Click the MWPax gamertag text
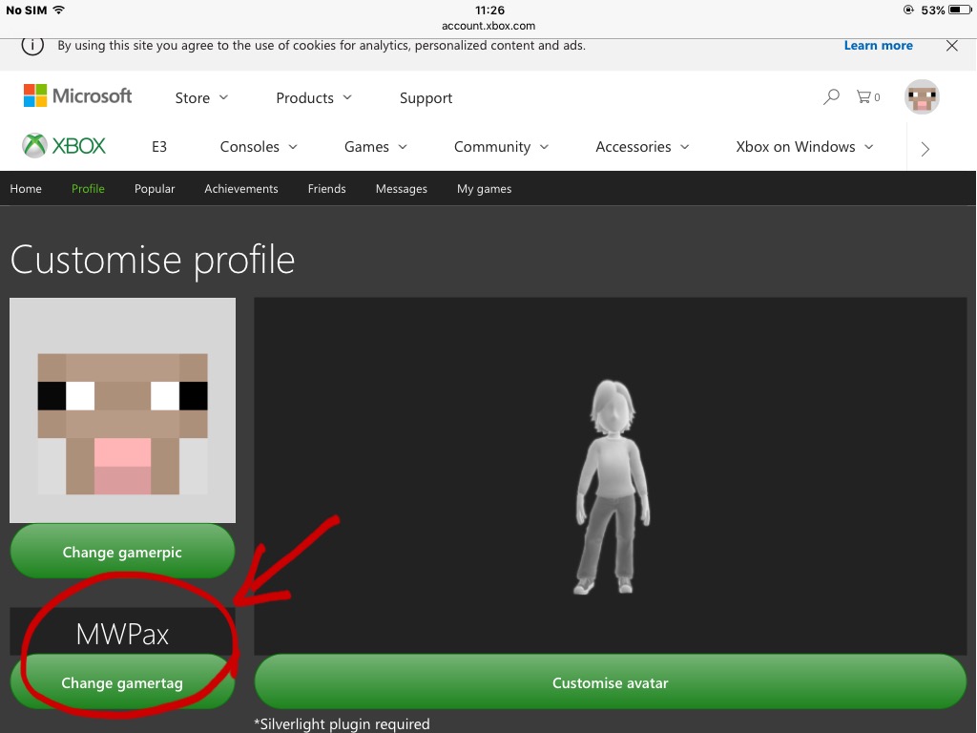 (x=122, y=635)
